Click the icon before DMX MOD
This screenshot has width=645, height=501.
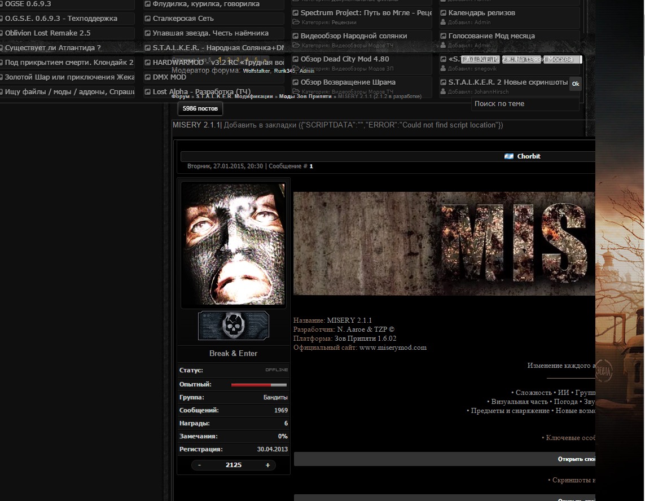click(x=147, y=77)
